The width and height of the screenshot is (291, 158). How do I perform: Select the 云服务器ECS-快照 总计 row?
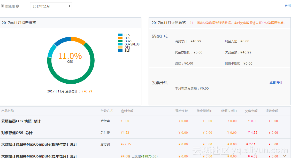tap(145, 121)
